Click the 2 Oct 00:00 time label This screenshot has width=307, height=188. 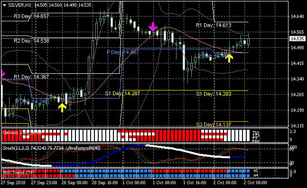(x=225, y=183)
